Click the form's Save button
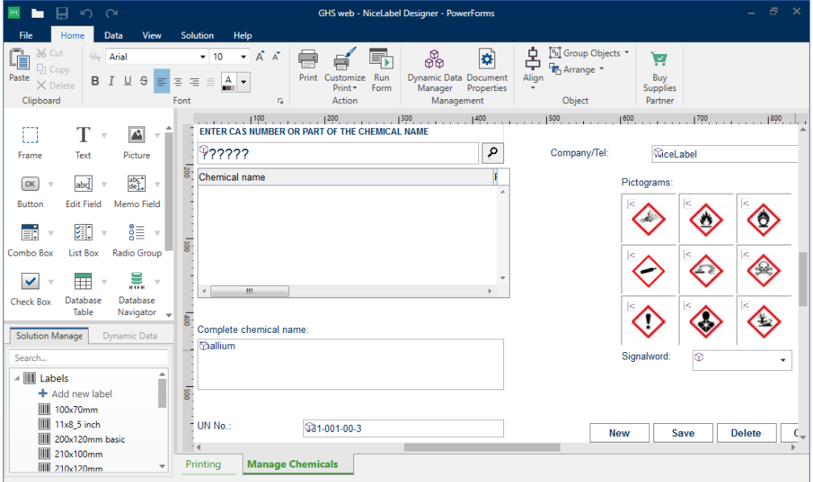This screenshot has width=813, height=482. [683, 434]
